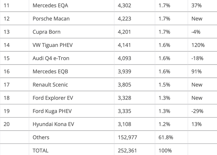Select the VW Tiguan PHEV entry
Viewport: 217px width, 155px height.
pyautogui.click(x=52, y=45)
